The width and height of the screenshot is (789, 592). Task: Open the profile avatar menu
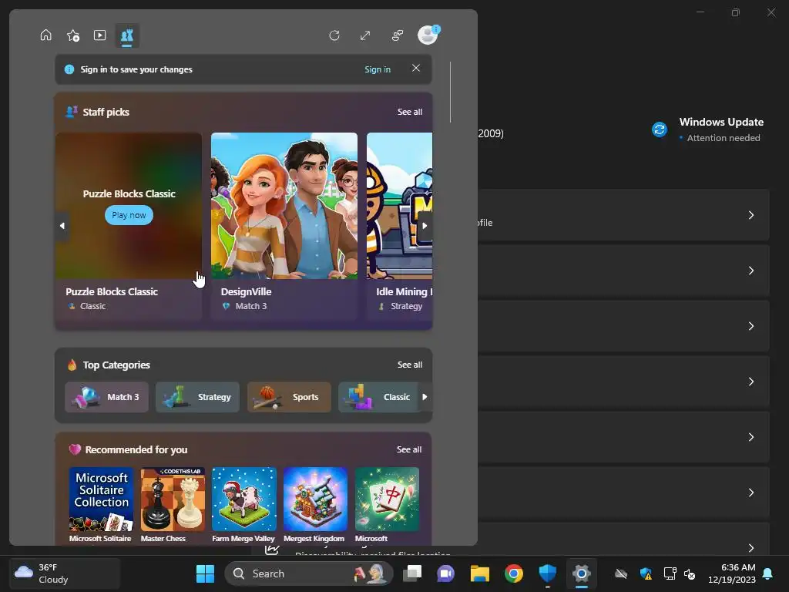(x=428, y=35)
